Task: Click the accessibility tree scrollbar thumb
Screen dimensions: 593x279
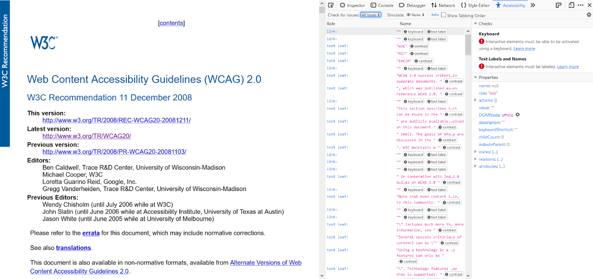Action: pos(468,44)
